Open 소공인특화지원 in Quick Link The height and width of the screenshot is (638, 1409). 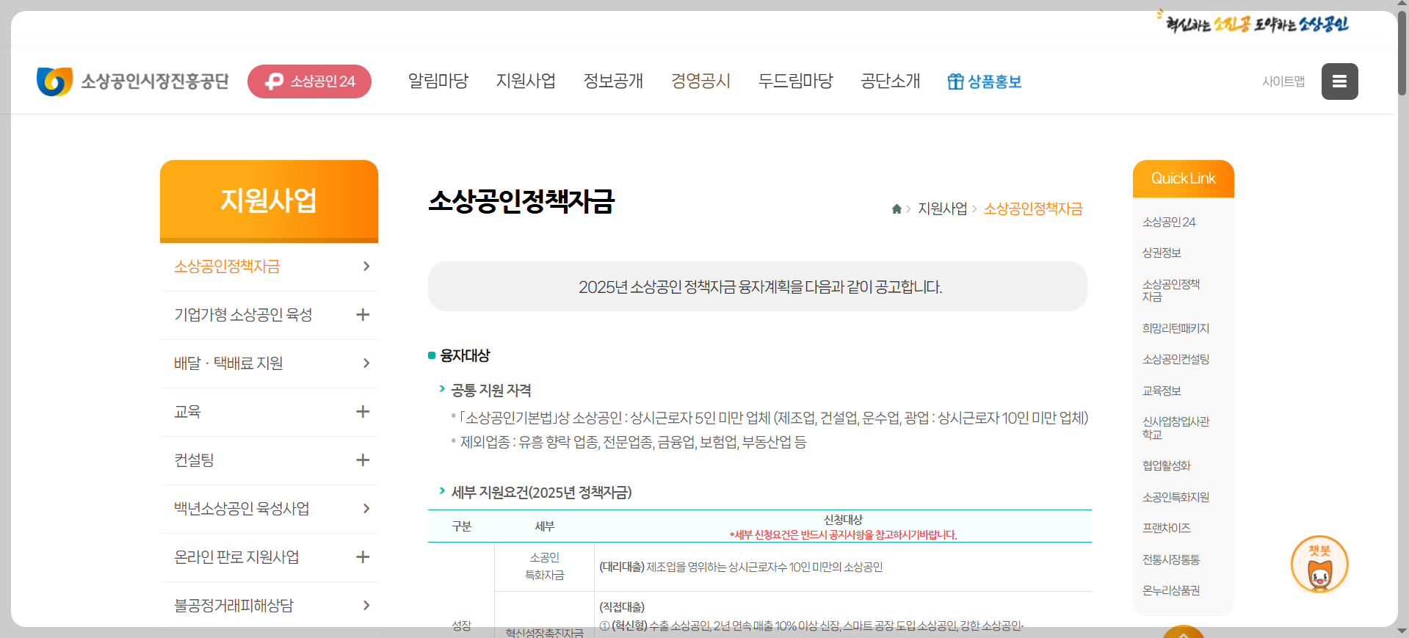(x=1176, y=497)
